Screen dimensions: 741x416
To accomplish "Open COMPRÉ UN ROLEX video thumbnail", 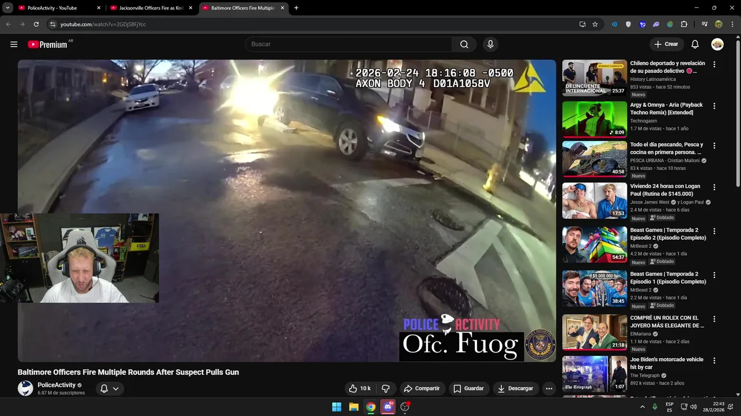I will 595,332.
